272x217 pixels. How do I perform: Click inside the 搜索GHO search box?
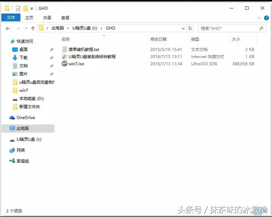click(x=227, y=28)
